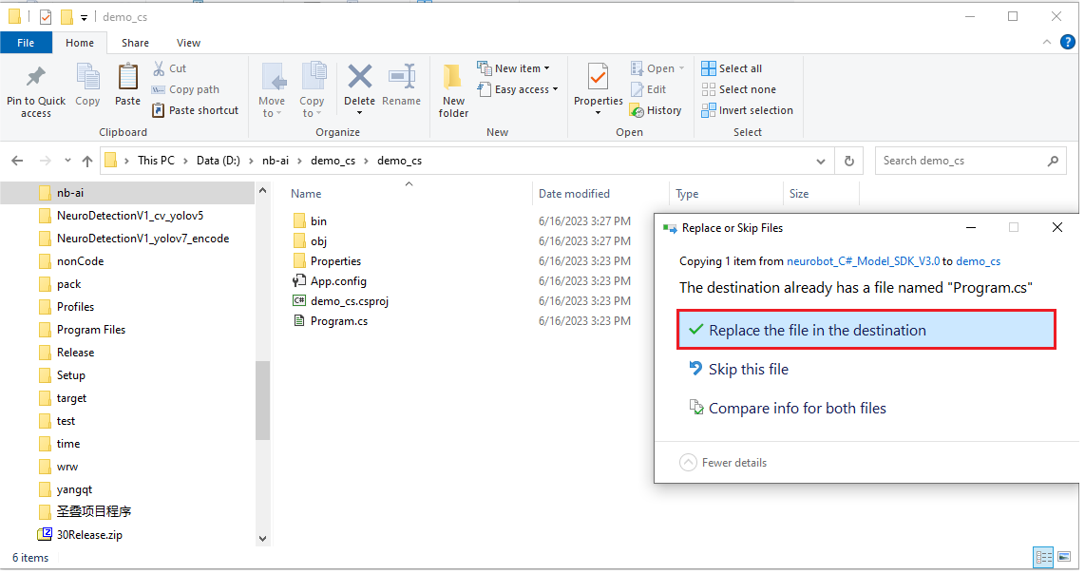The image size is (1085, 574).
Task: Select NeuroDetectionV1_yolov7_encode folder
Action: coord(143,239)
